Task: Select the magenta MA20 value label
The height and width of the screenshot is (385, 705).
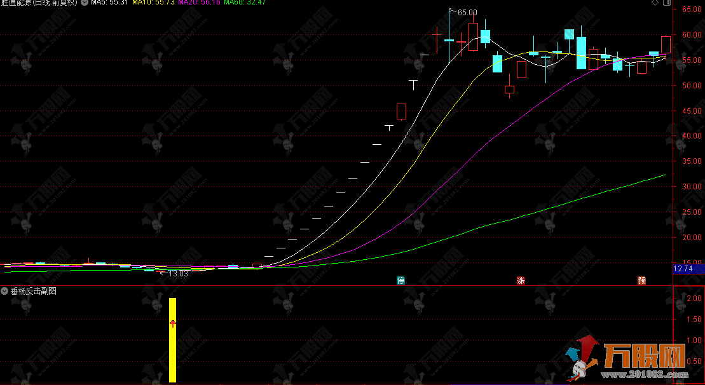Action: click(198, 3)
